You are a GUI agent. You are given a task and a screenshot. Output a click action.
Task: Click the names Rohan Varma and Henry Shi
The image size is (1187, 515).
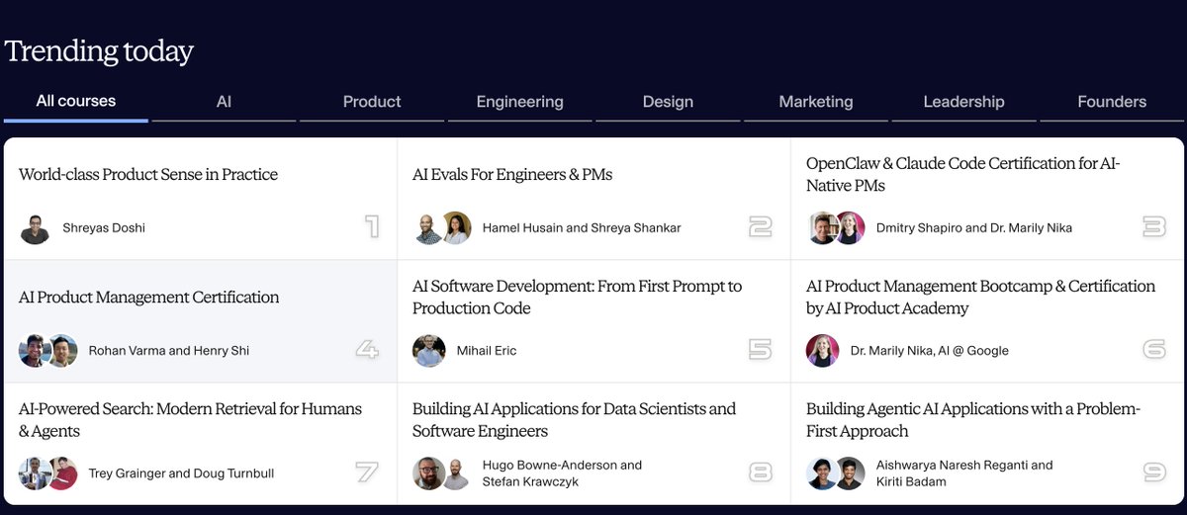click(168, 351)
